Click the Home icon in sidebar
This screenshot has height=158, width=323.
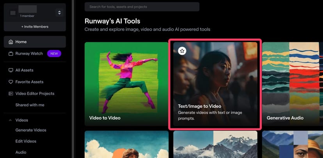[11, 42]
